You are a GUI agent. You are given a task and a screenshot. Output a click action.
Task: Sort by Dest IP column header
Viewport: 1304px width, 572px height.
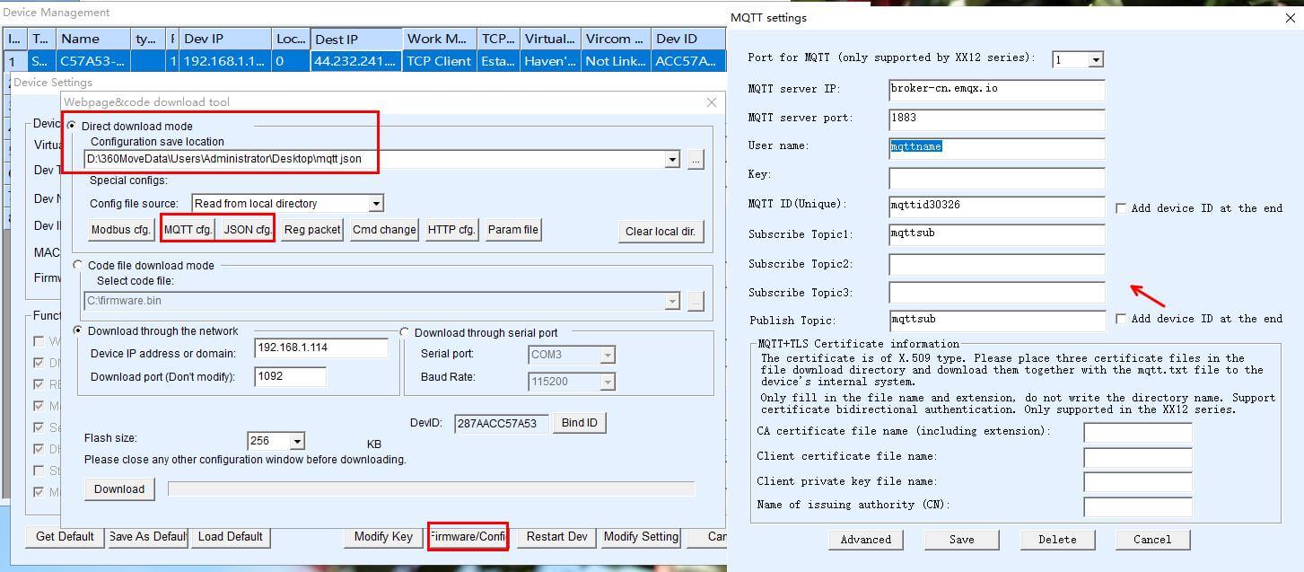point(355,40)
